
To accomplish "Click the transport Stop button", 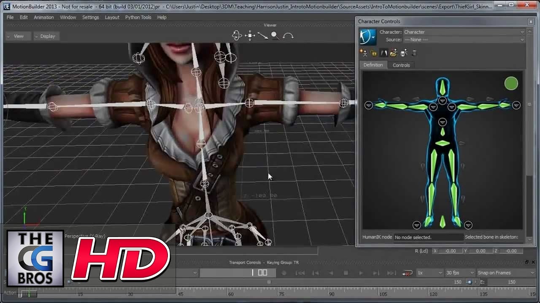I will pos(346,273).
